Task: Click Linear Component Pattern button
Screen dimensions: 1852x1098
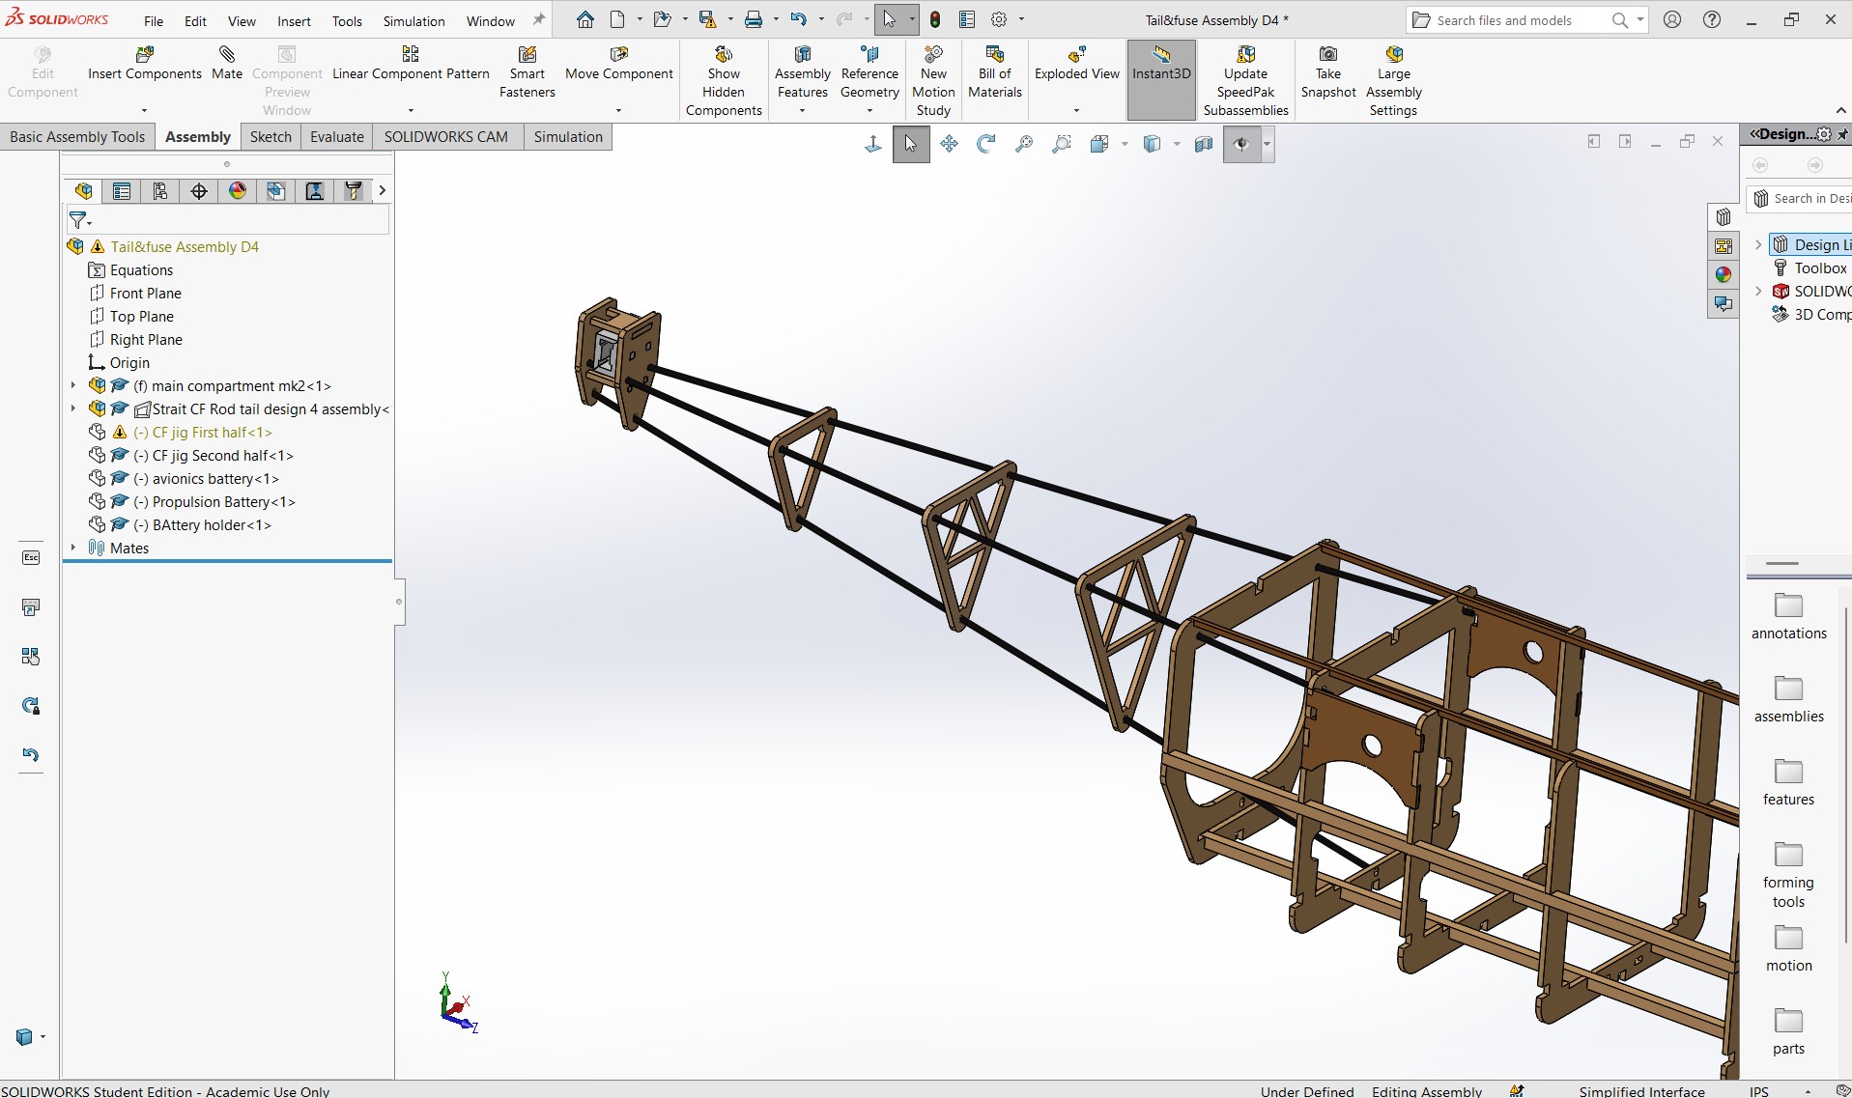Action: click(x=411, y=64)
